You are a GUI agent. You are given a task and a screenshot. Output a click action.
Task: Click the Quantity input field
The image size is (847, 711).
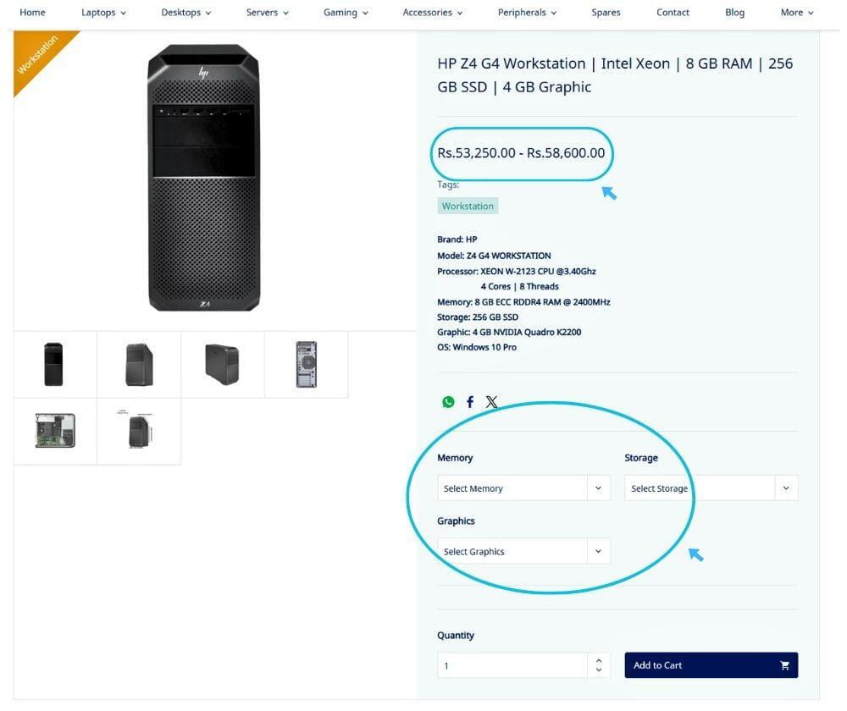512,665
